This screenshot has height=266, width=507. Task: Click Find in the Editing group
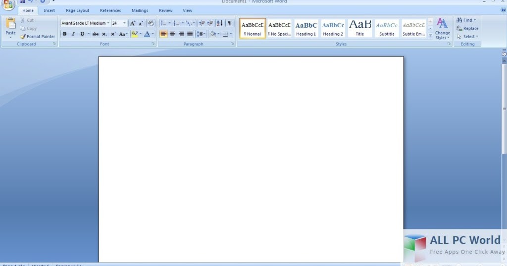click(466, 20)
